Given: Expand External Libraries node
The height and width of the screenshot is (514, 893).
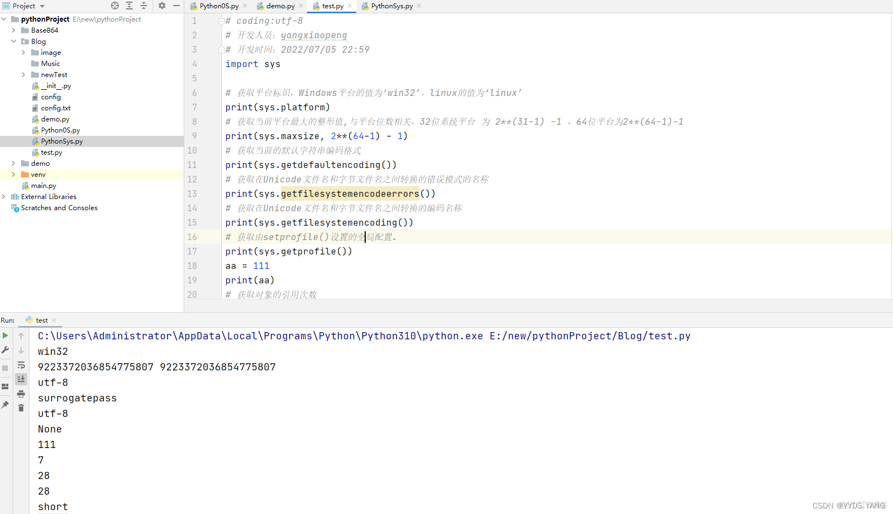Looking at the screenshot, I should pyautogui.click(x=4, y=196).
